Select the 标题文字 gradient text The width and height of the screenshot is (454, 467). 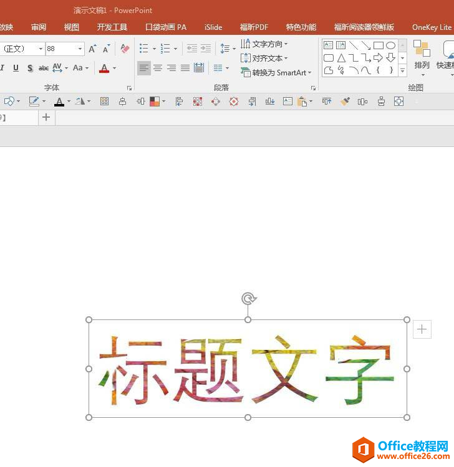tap(246, 370)
